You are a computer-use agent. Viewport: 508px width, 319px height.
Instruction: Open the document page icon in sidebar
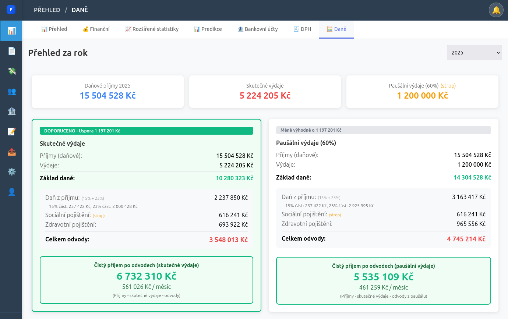tap(11, 51)
